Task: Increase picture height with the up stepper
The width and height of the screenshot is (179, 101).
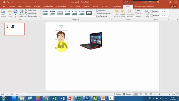Action: tap(168, 11)
